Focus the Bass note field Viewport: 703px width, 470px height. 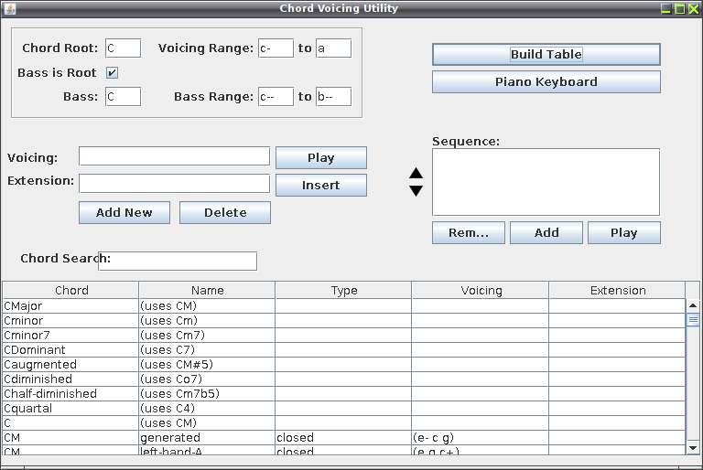pos(124,97)
